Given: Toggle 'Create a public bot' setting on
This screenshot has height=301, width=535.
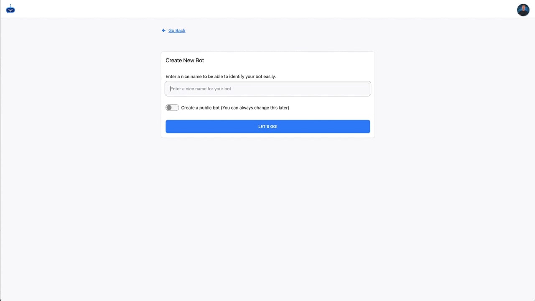Looking at the screenshot, I should point(172,107).
